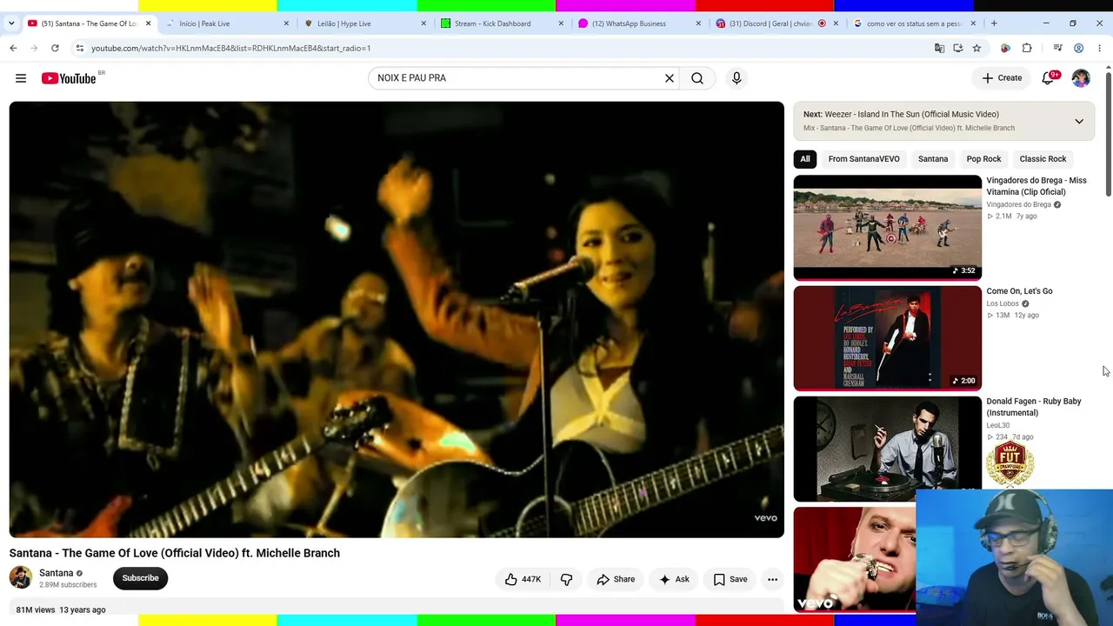
Task: Go back in the browser
Action: 13,48
